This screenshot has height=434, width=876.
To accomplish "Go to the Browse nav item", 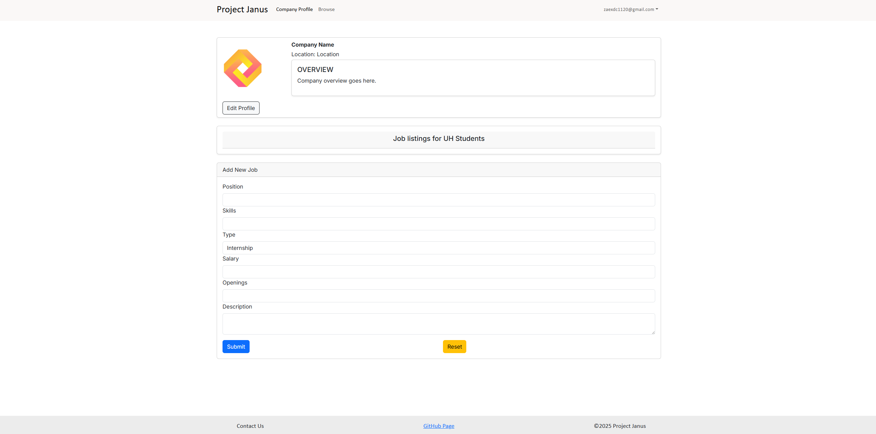I will click(326, 9).
